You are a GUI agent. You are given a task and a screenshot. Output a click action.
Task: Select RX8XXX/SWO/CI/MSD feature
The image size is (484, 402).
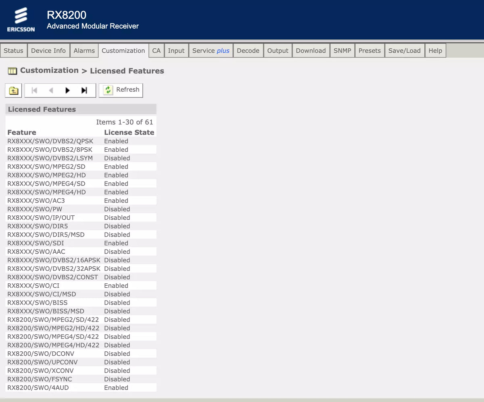click(42, 294)
